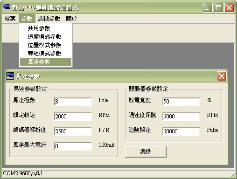237x179 pixels.
Task: Close the main application window
Action: [229, 7]
